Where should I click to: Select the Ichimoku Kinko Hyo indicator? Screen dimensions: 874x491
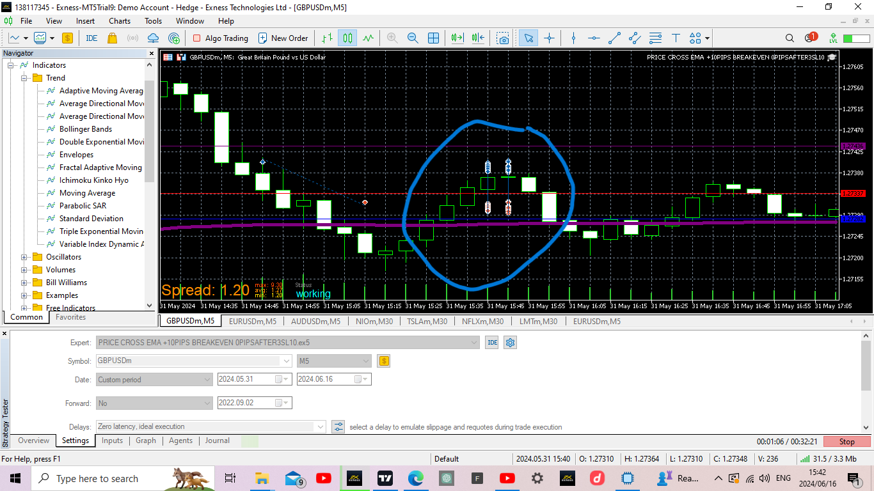click(x=93, y=180)
